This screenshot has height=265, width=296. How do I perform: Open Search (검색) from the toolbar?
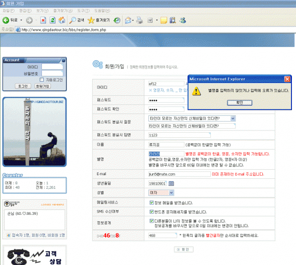[77, 20]
